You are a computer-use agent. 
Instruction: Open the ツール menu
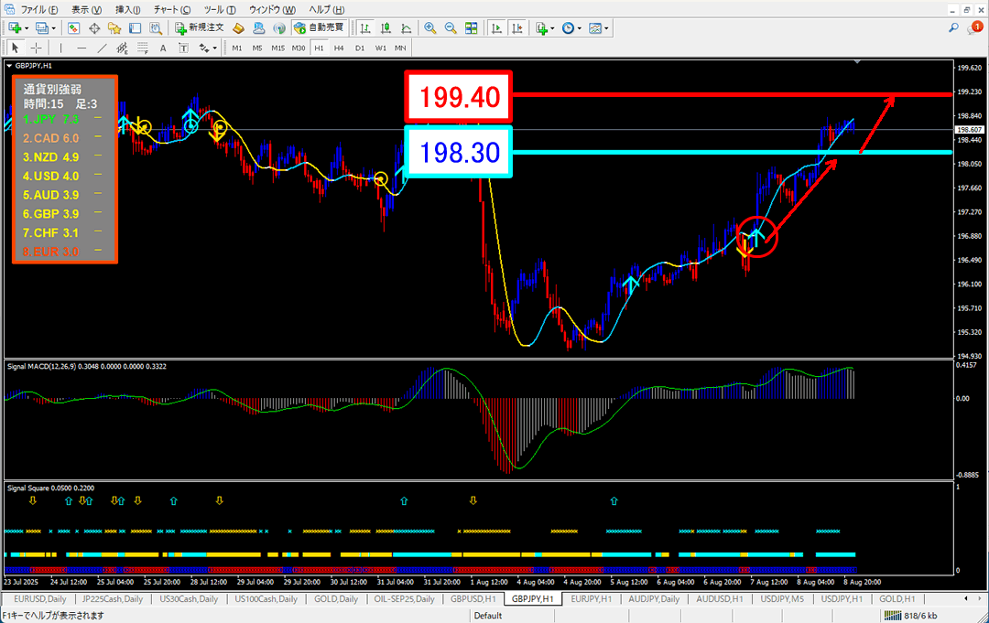coord(220,9)
